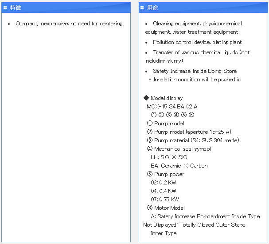Click the grid icon beside 用途 header
This screenshot has width=269, height=244.
[142, 8]
